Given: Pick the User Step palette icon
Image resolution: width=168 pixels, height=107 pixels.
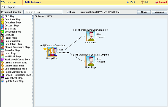Looking at the screenshot, I should 2,53.
